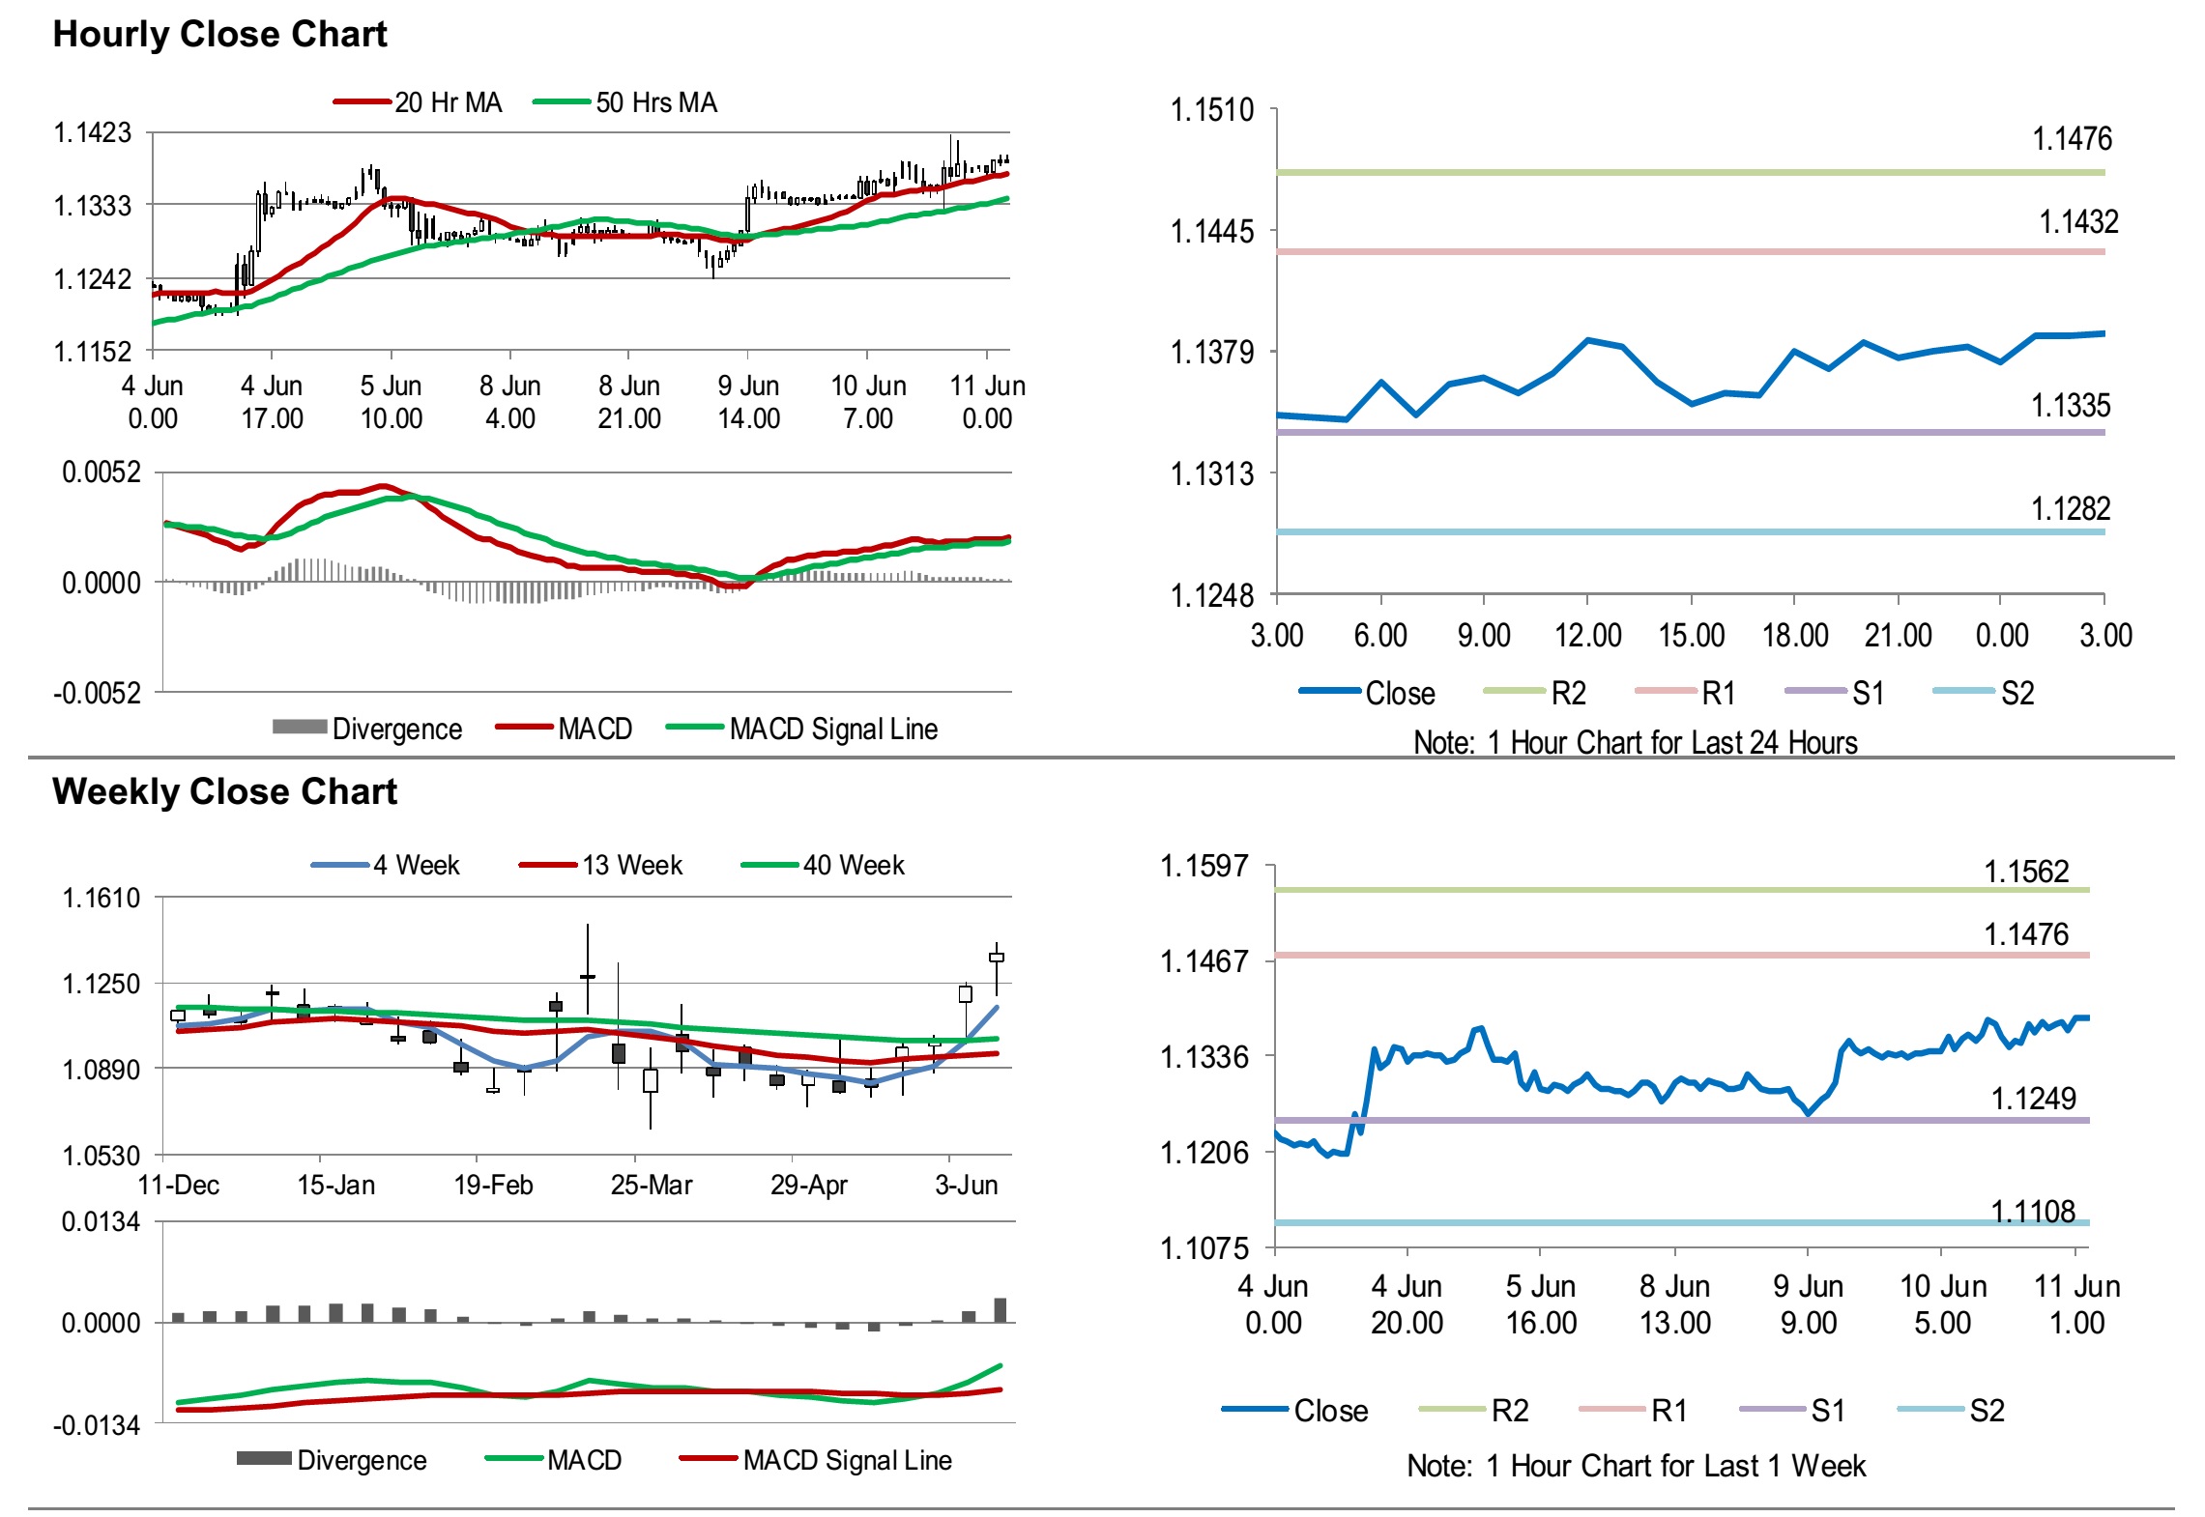2205x1517 pixels.
Task: Click Divergence legend under the hourly MACD chart
Action: click(396, 729)
